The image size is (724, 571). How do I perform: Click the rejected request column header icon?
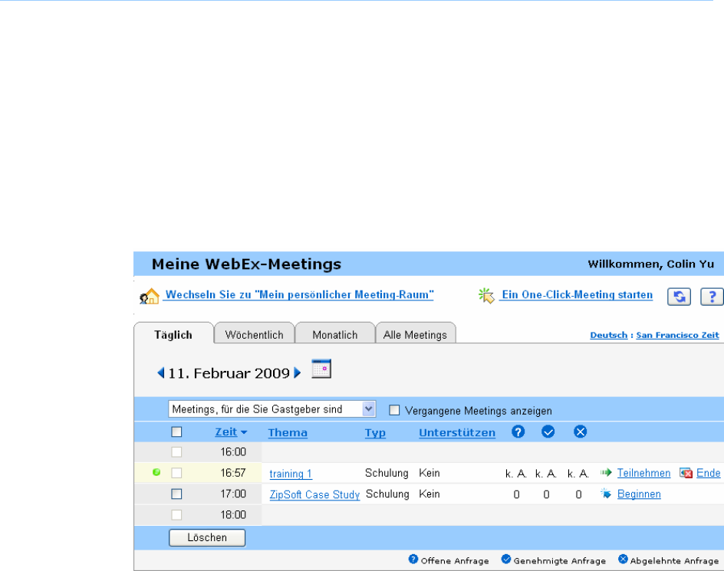point(581,432)
